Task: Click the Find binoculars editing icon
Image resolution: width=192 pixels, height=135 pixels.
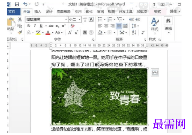Action: point(168,21)
